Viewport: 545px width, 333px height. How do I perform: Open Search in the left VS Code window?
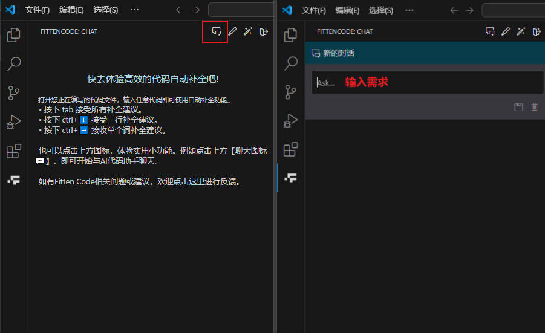coord(14,64)
